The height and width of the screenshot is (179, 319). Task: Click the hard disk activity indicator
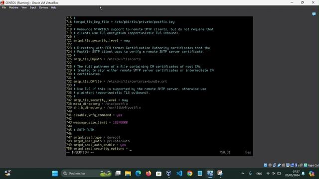click(x=265, y=165)
